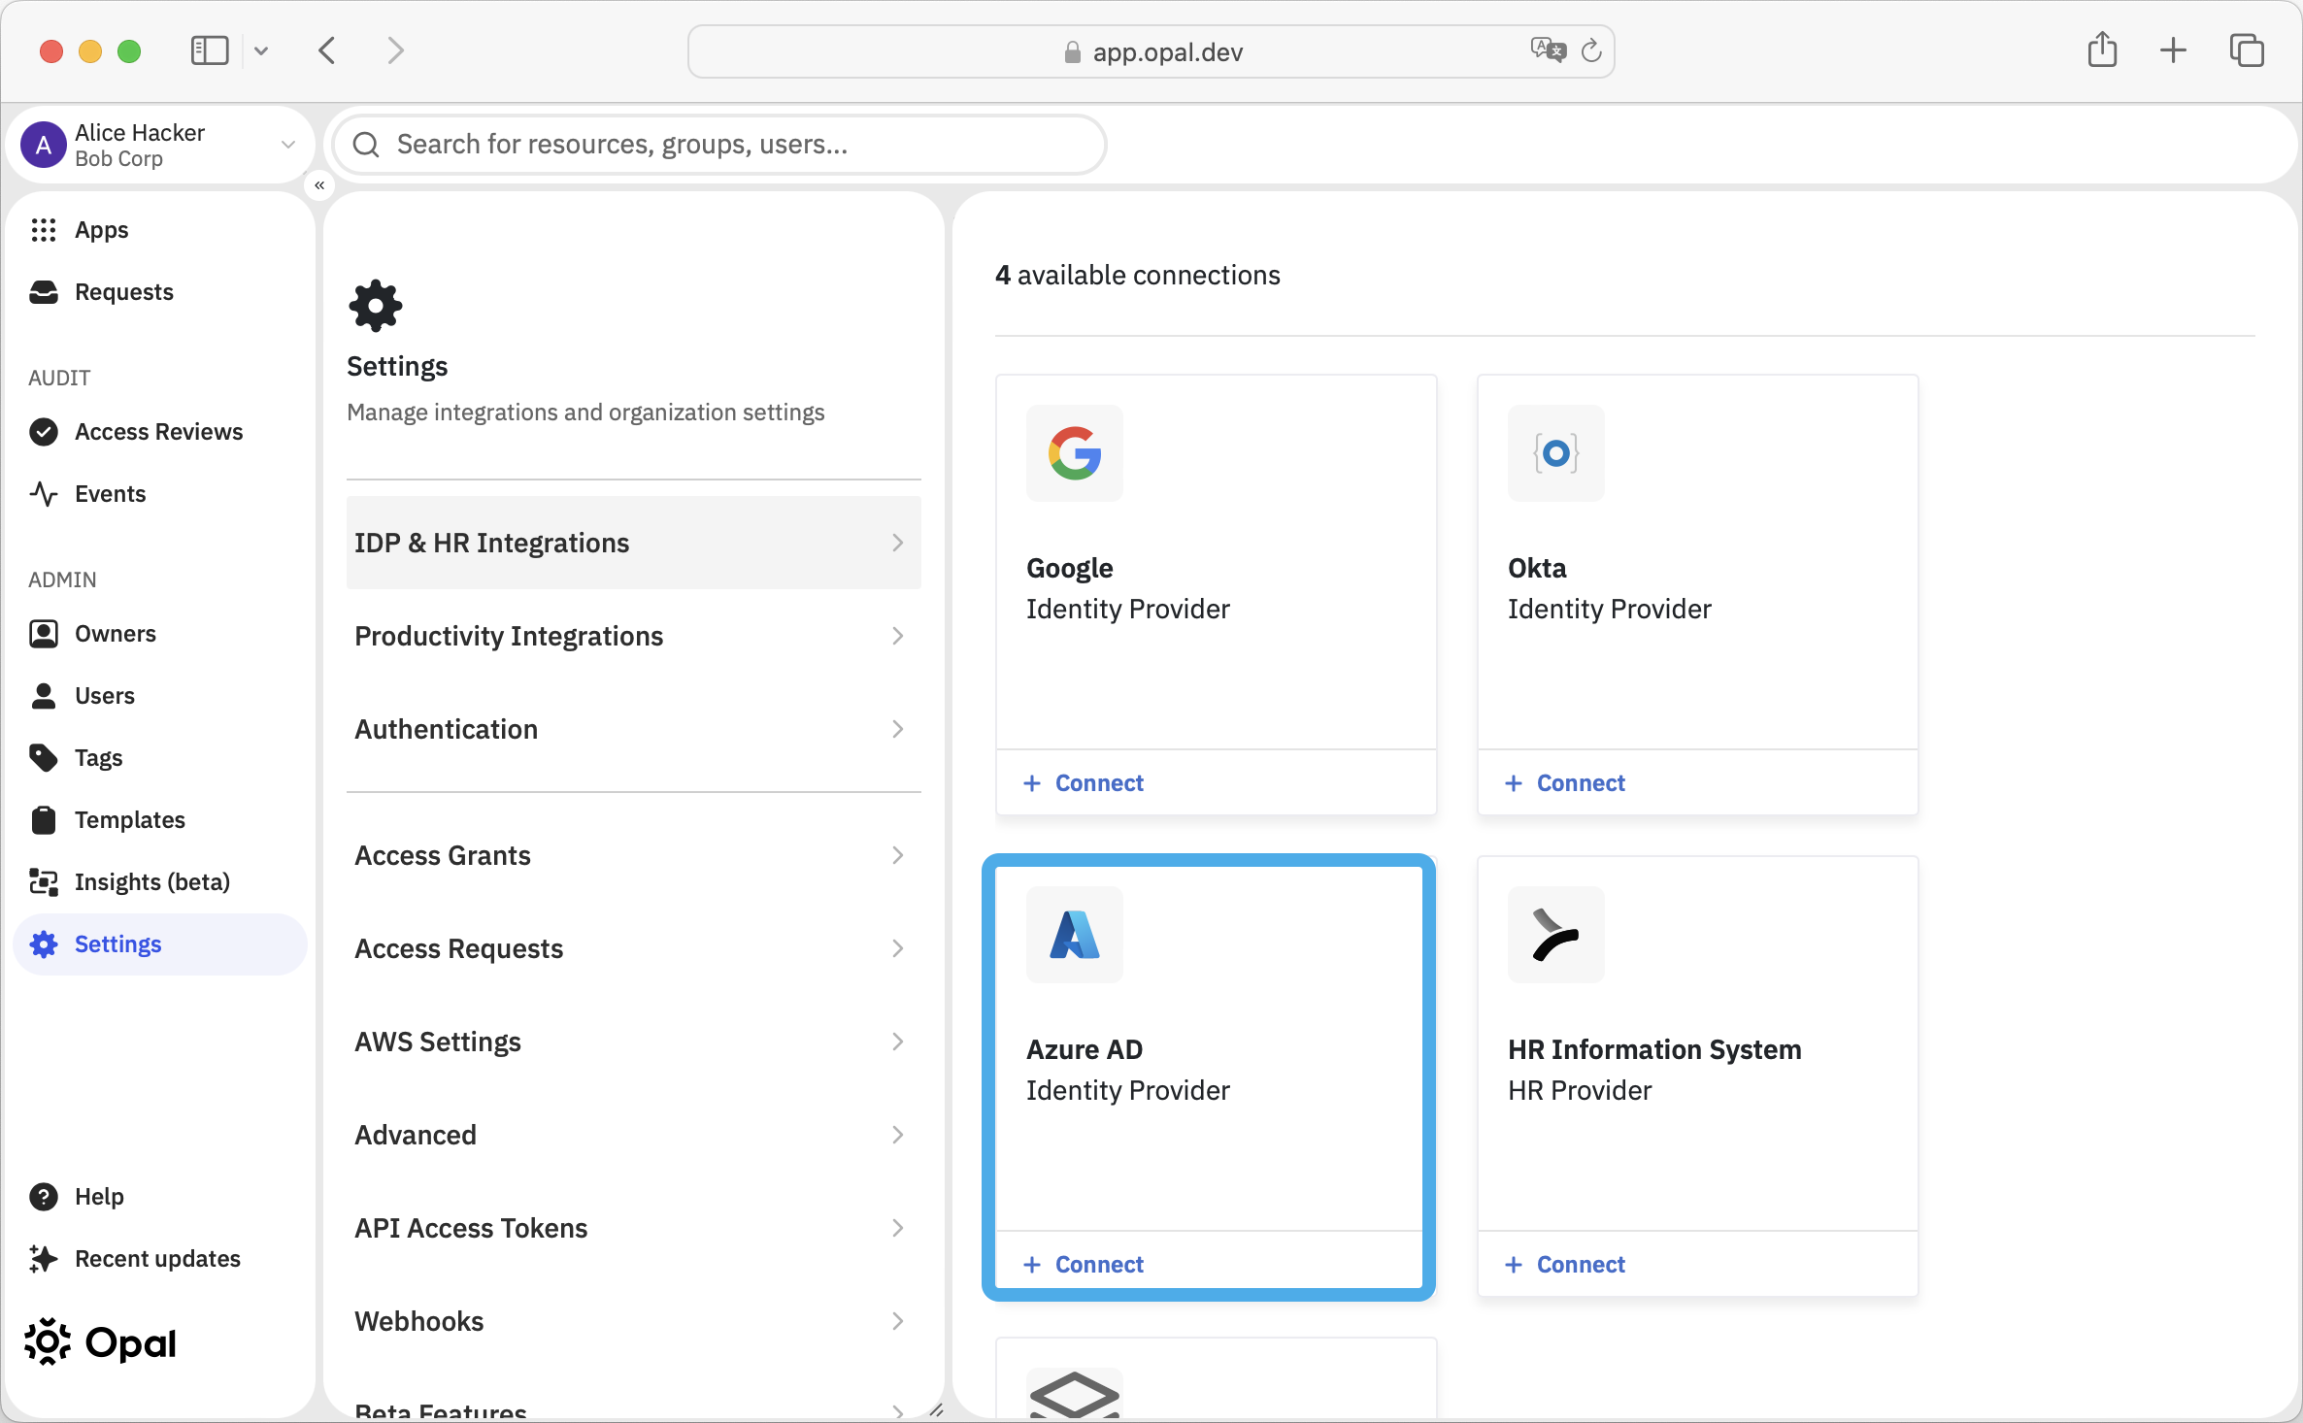The height and width of the screenshot is (1423, 2303).
Task: Click the Recent updates sparkle icon
Action: 43,1259
